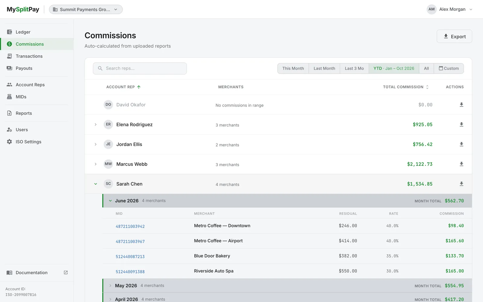
Task: Open the Transactions page
Action: (x=37, y=56)
